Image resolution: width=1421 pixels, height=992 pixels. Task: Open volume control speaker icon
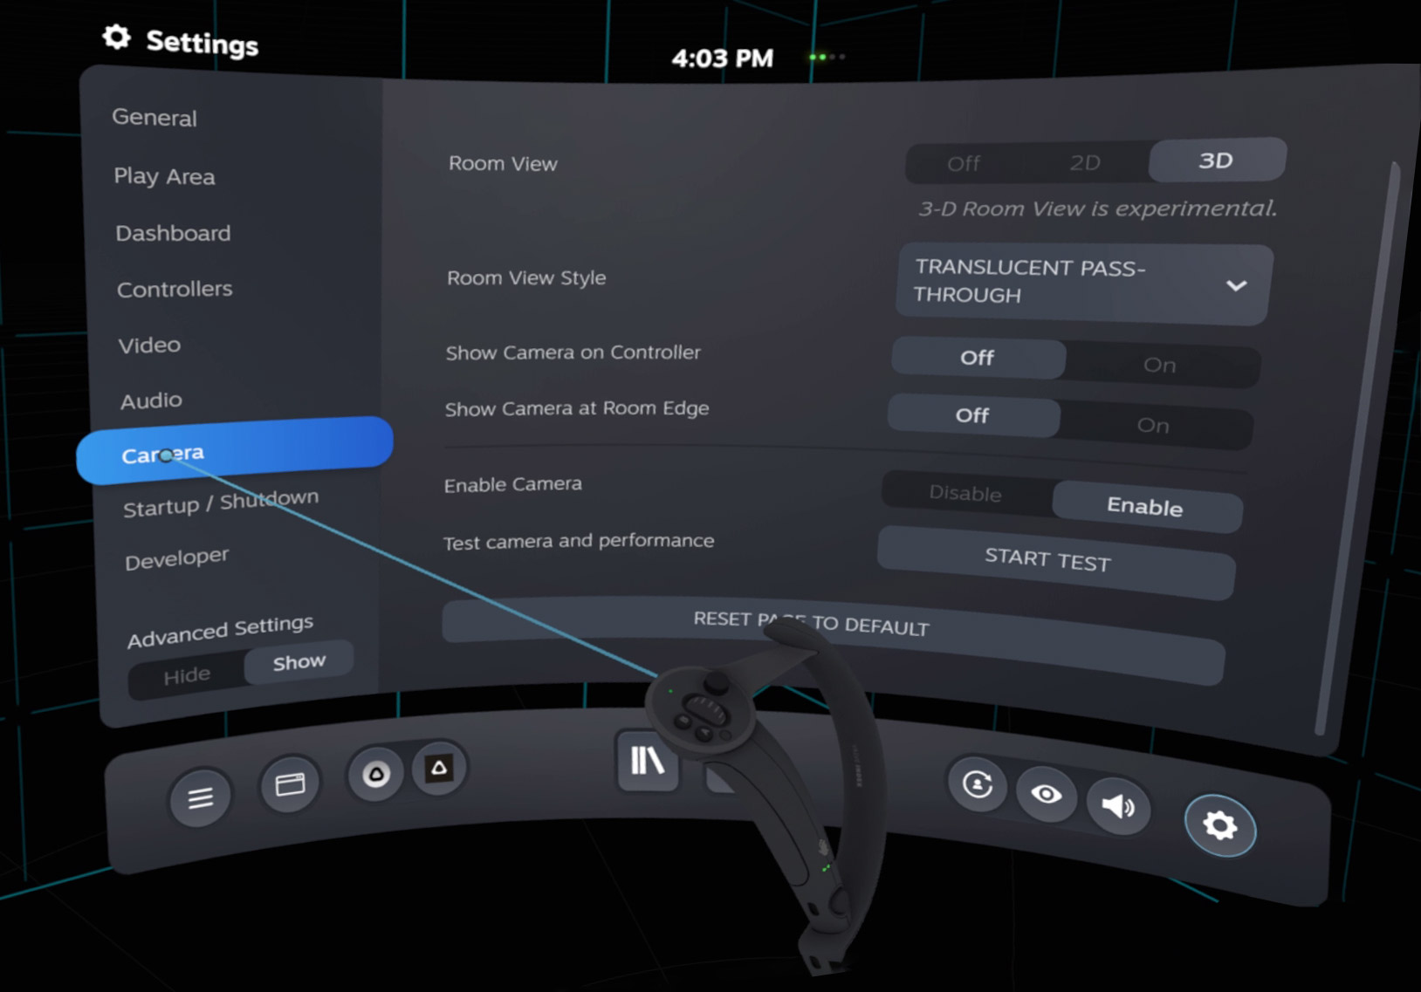click(x=1117, y=806)
